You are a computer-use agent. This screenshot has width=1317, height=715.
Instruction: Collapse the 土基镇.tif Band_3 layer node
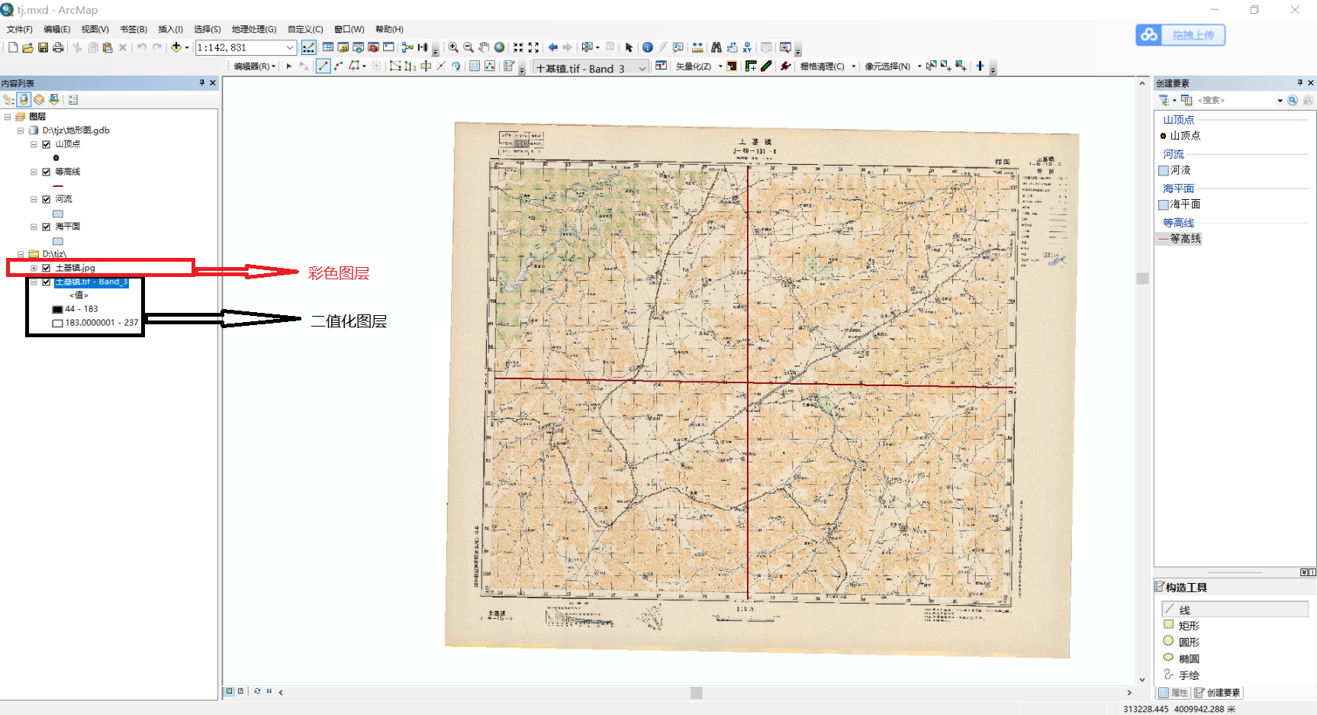34,282
